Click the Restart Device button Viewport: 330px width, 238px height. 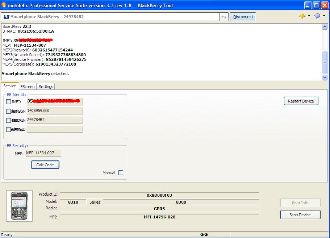click(x=301, y=101)
